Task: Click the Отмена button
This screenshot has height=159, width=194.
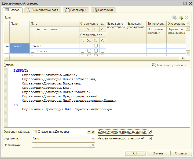Action: pos(158,153)
